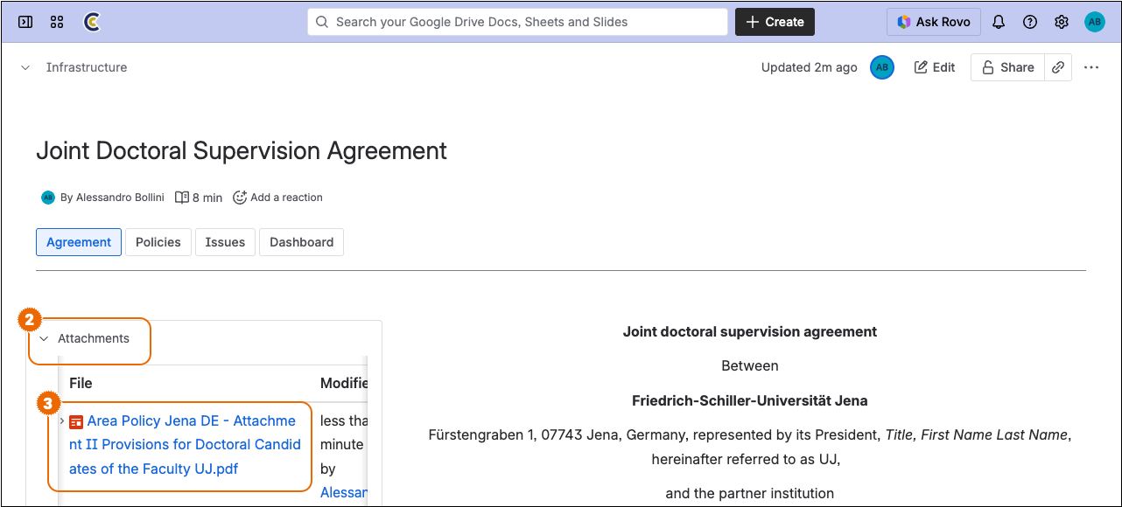The image size is (1122, 507).
Task: Collapse the Attachments section
Action: 44,339
